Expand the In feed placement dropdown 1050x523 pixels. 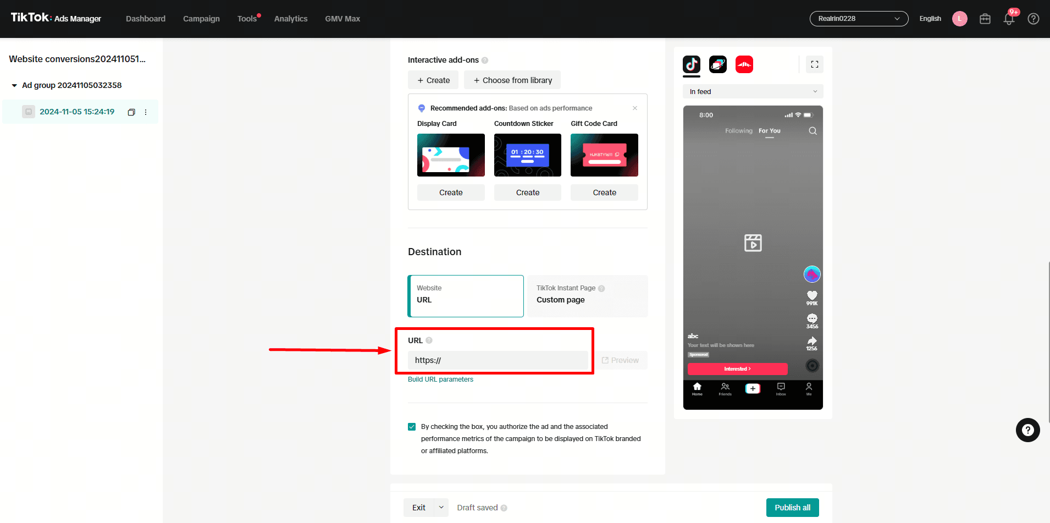(x=753, y=92)
